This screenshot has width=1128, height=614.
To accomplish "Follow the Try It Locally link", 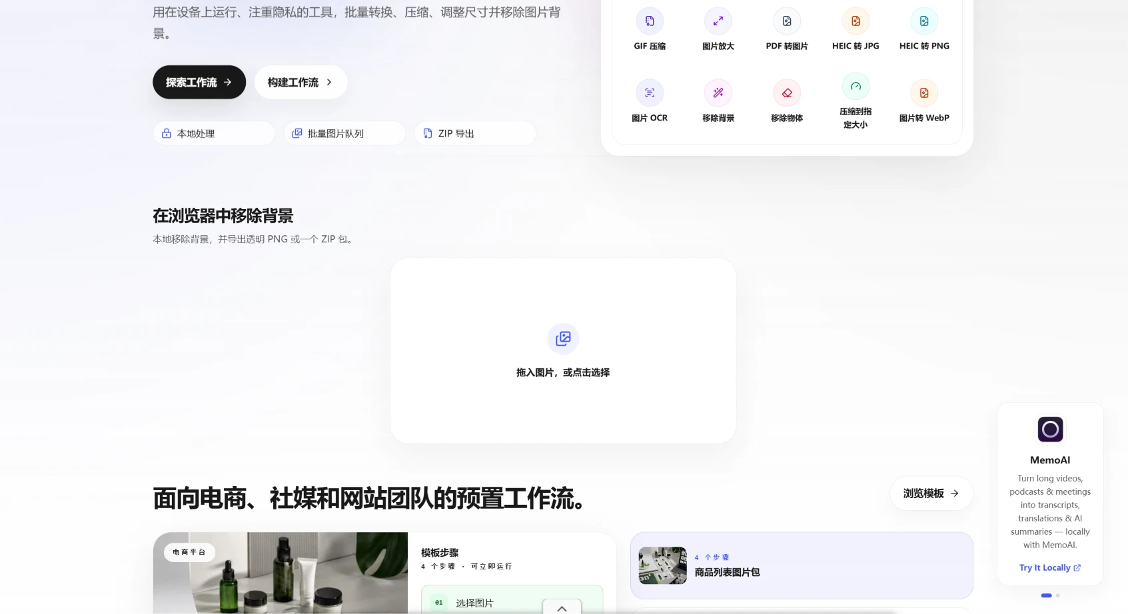I will tap(1050, 567).
